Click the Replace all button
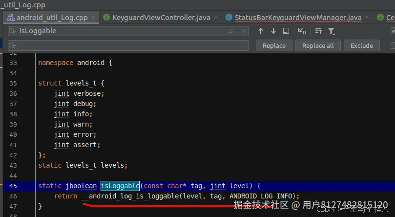The height and width of the screenshot is (217, 395). pyautogui.click(x=318, y=45)
